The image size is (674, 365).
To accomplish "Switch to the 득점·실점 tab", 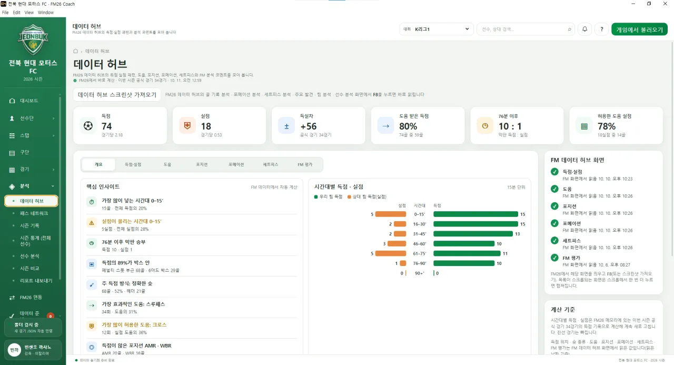I will pos(133,165).
